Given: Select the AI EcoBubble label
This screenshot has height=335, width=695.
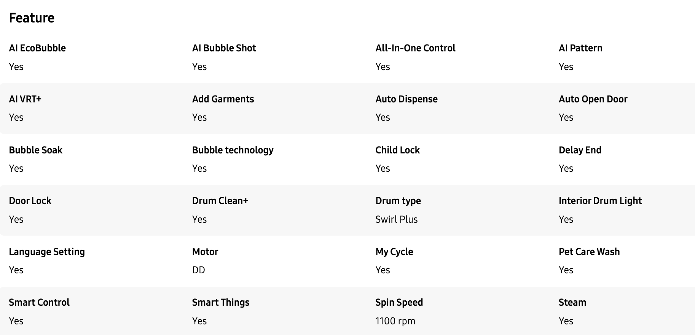Looking at the screenshot, I should click(x=37, y=48).
